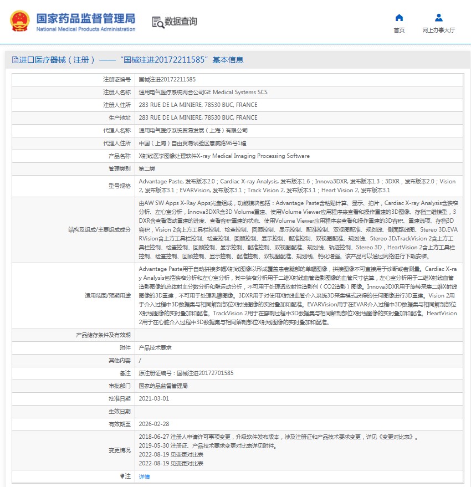Viewport: 471px width, 487px height.
Task: Click the 产品储存条件及有效期 row label
Action: [103, 335]
